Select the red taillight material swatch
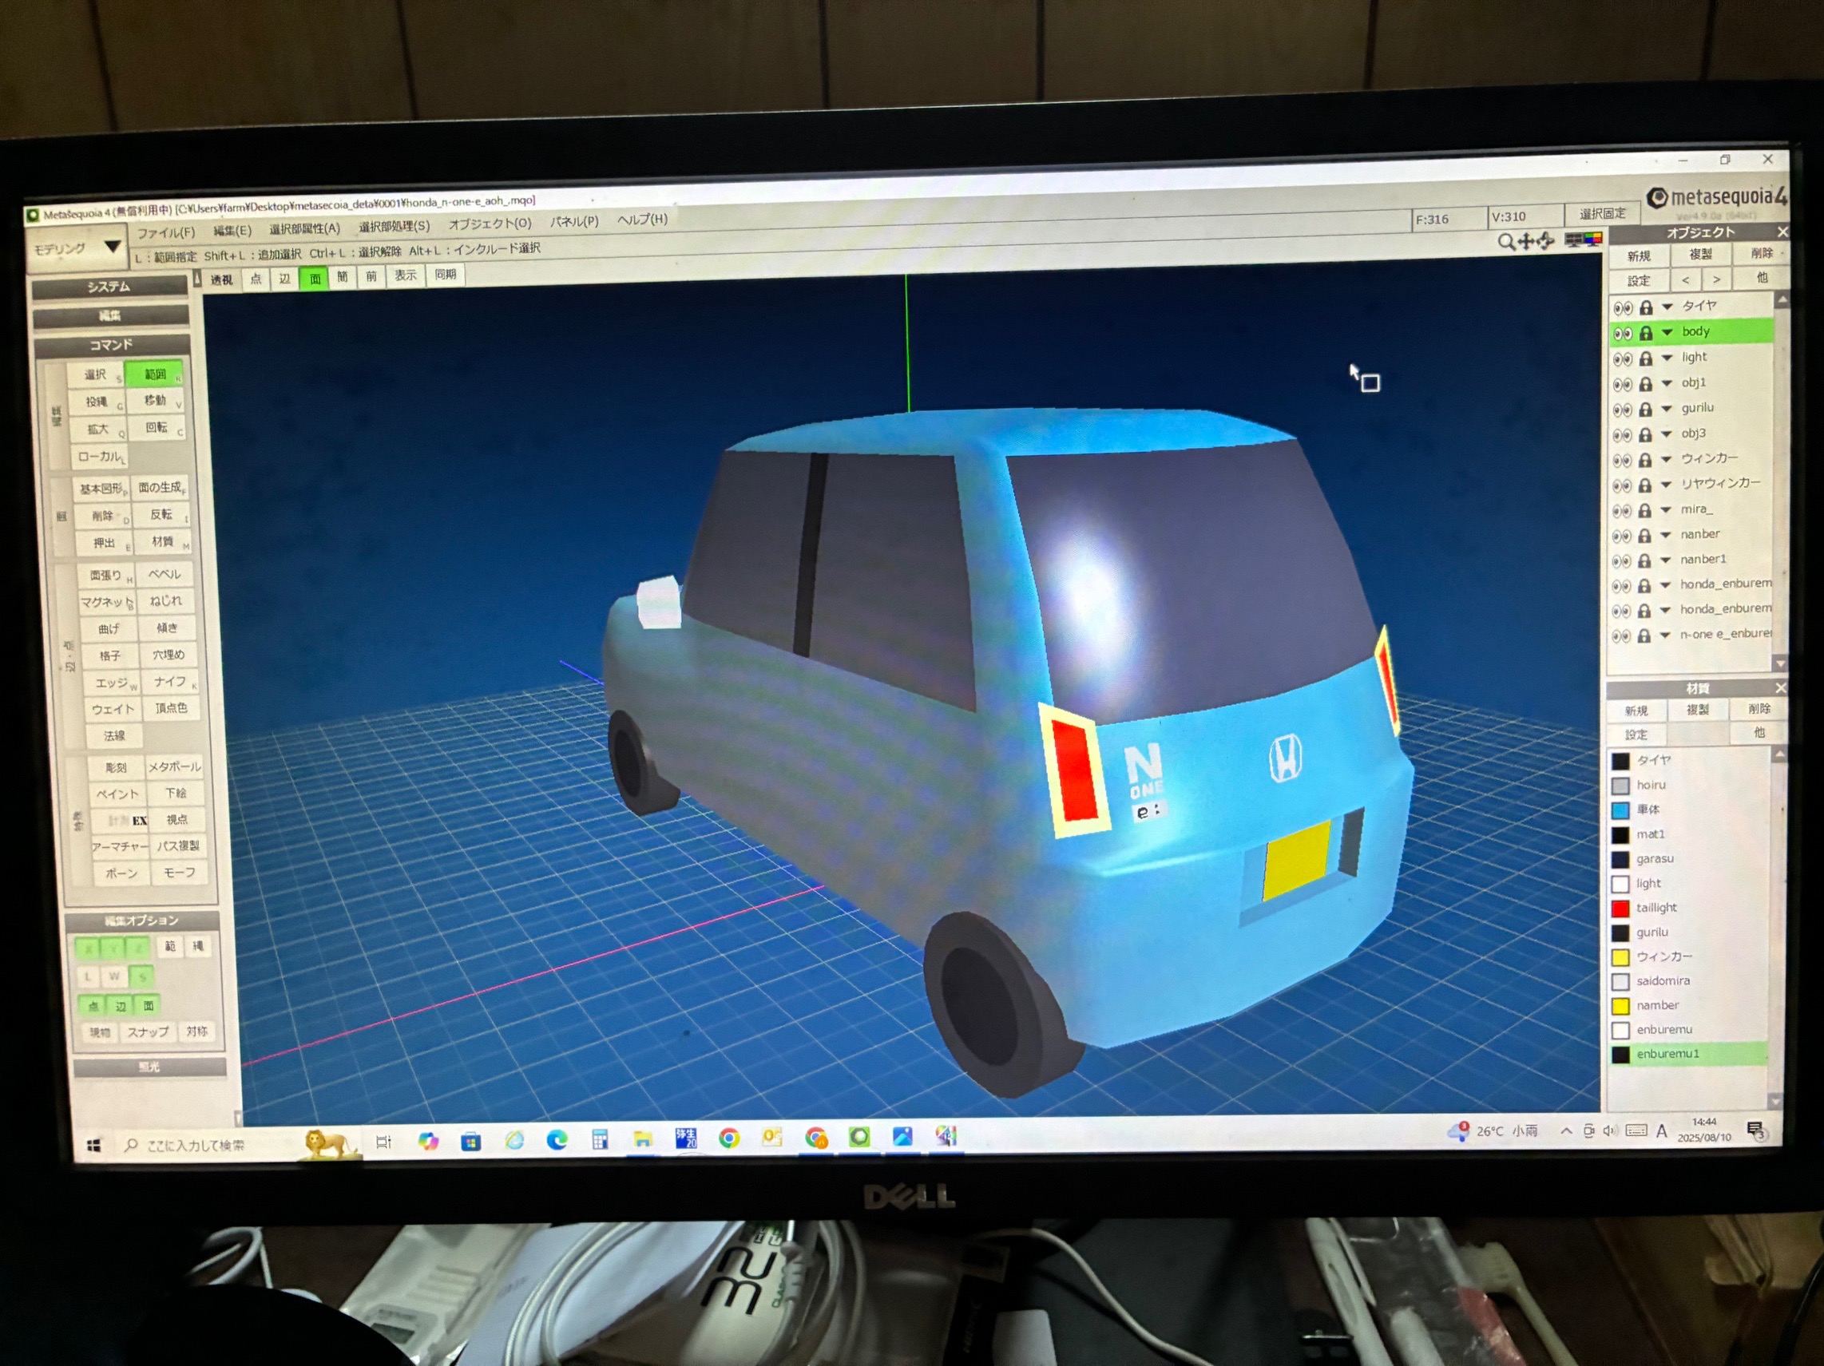Image resolution: width=1824 pixels, height=1366 pixels. [x=1620, y=909]
